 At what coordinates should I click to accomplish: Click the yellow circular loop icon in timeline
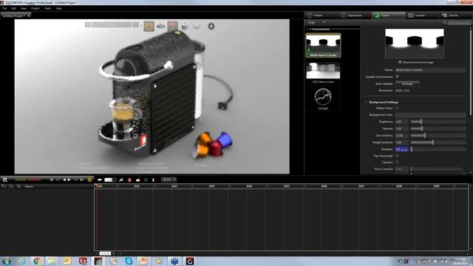tap(89, 180)
